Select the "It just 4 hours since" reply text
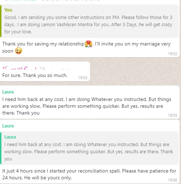The width and height of the screenshot is (181, 184). pos(89,174)
